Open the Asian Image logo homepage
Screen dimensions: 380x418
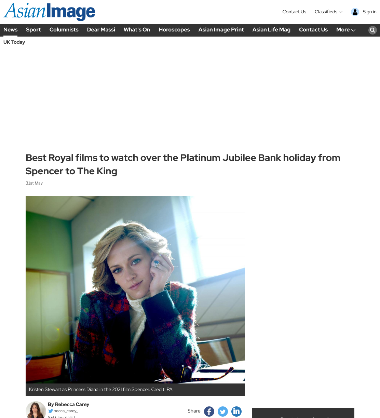coord(49,12)
